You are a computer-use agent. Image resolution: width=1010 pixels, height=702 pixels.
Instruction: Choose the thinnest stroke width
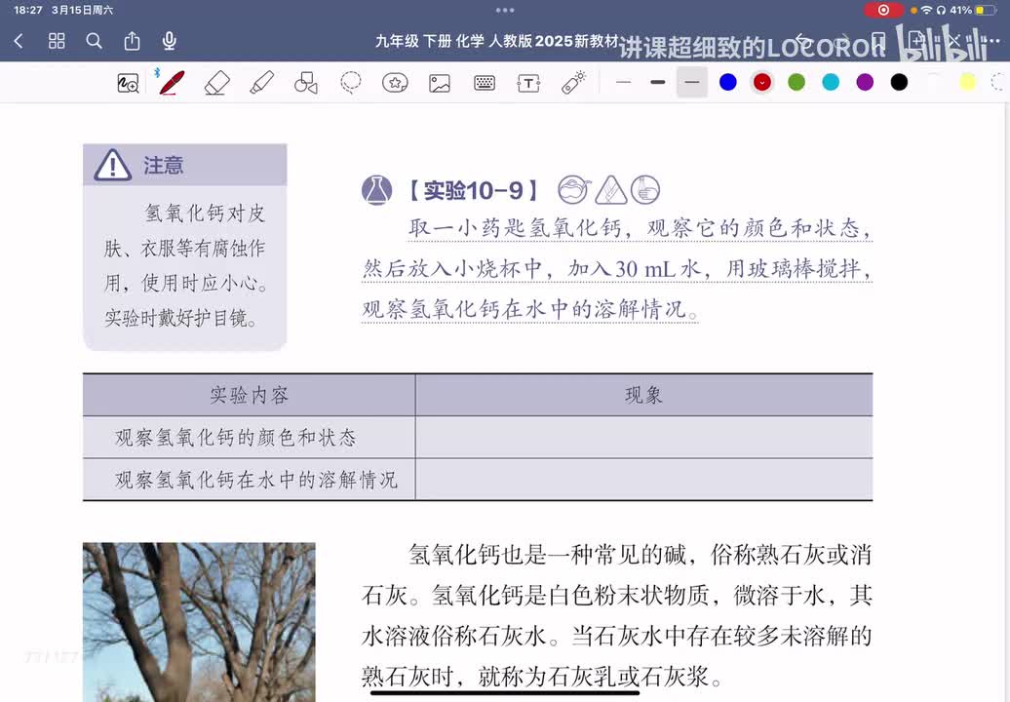pos(623,83)
